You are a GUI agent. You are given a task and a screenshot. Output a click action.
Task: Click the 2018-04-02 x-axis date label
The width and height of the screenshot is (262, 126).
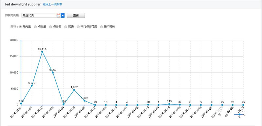click(37, 112)
